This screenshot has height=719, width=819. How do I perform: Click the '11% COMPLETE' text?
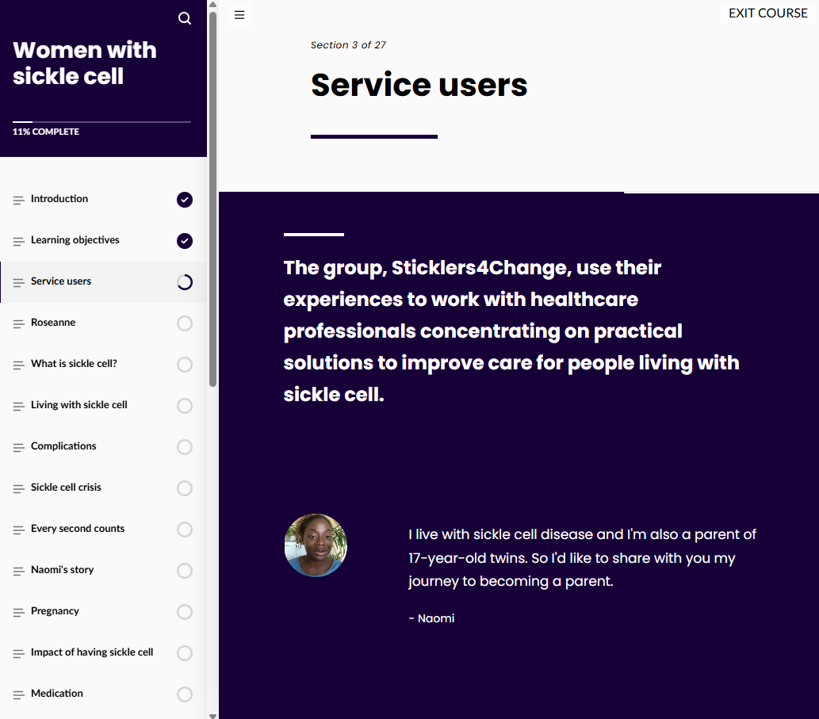coord(46,132)
